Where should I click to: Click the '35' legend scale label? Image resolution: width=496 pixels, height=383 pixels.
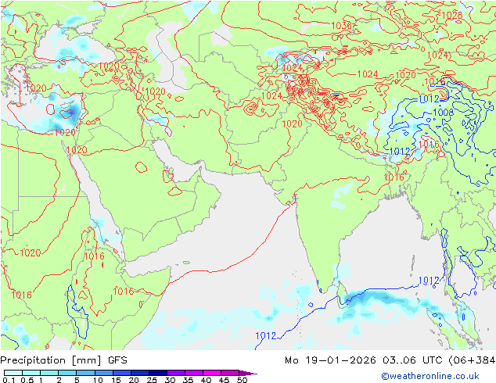[188, 380]
